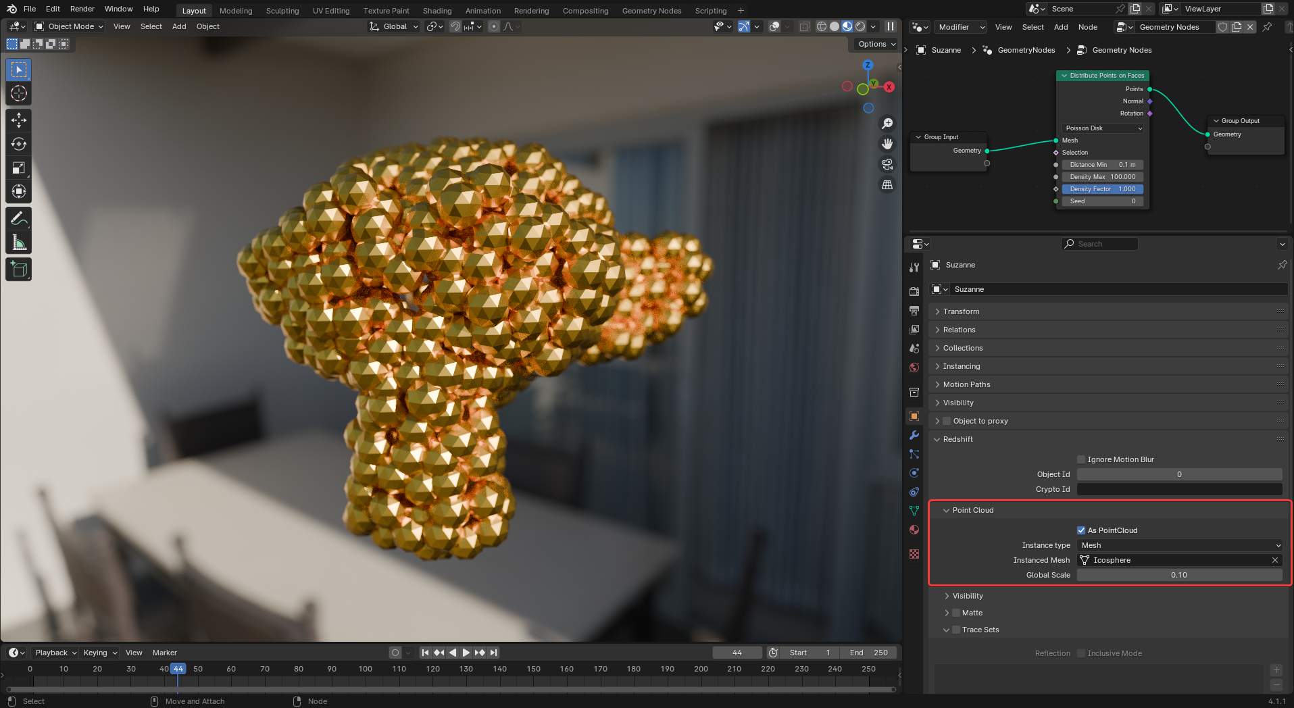Screen dimensions: 1294x708
Task: Toggle the Inclusive Mode checkbox
Action: point(1081,653)
